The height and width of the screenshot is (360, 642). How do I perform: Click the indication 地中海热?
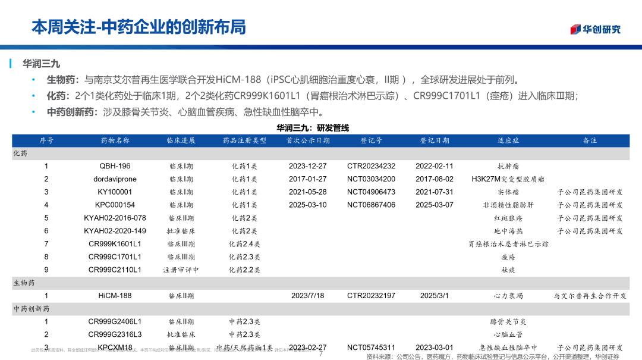[508, 231]
